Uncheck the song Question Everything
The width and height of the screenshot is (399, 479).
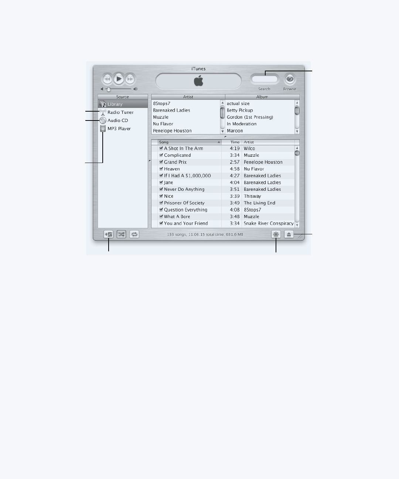161,210
